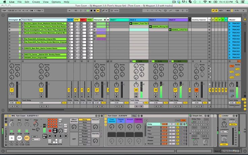
Task: Click the Map button on DJE3QFX rack
Action: coord(134,116)
